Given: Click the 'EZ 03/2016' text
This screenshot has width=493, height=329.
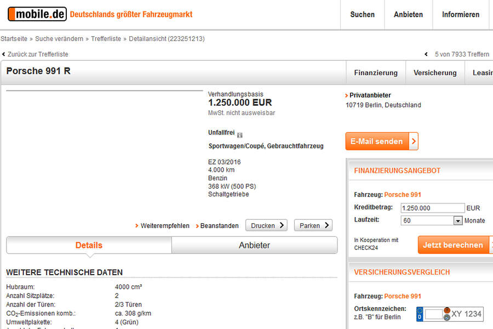Looking at the screenshot, I should coord(224,162).
